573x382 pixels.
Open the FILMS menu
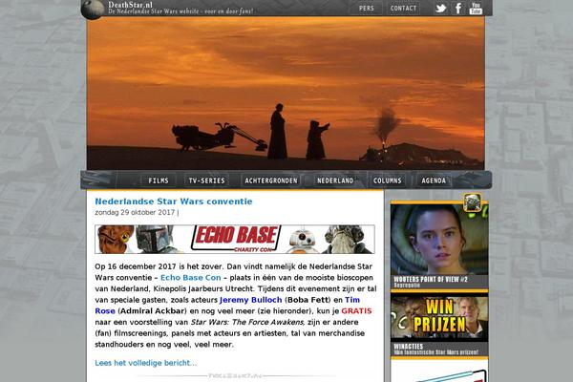(x=159, y=180)
